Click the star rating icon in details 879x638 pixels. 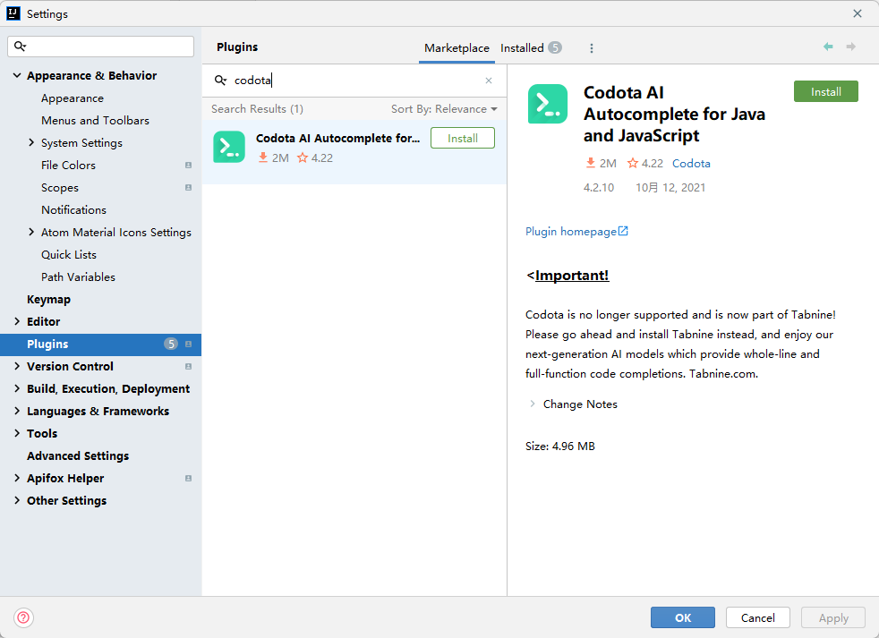pyautogui.click(x=633, y=163)
